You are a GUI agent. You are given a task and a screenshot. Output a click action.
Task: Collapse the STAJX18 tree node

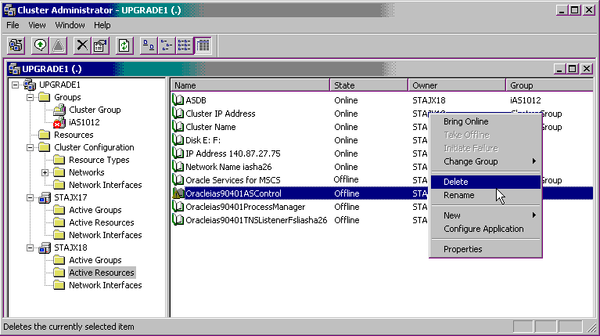30,247
